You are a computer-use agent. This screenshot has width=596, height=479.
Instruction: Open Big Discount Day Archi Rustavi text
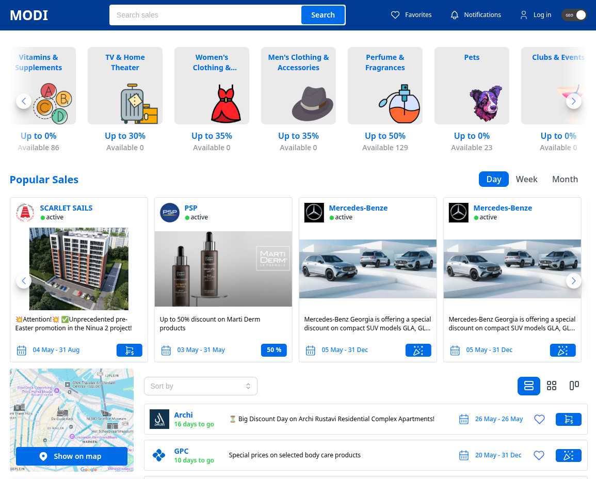point(332,419)
